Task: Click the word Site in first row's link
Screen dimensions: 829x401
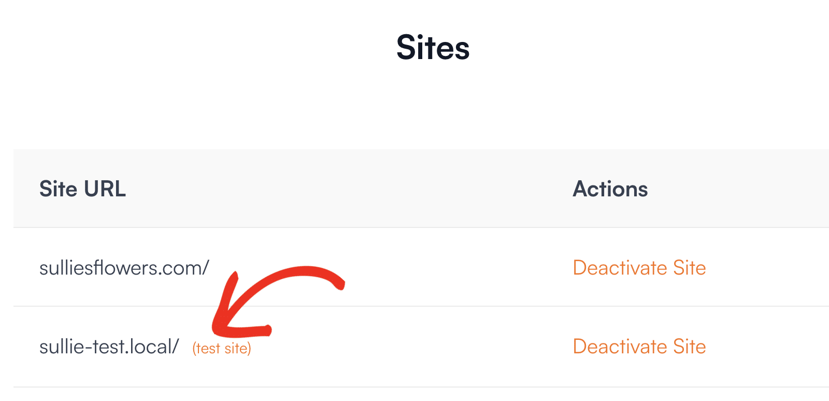Action: click(690, 268)
